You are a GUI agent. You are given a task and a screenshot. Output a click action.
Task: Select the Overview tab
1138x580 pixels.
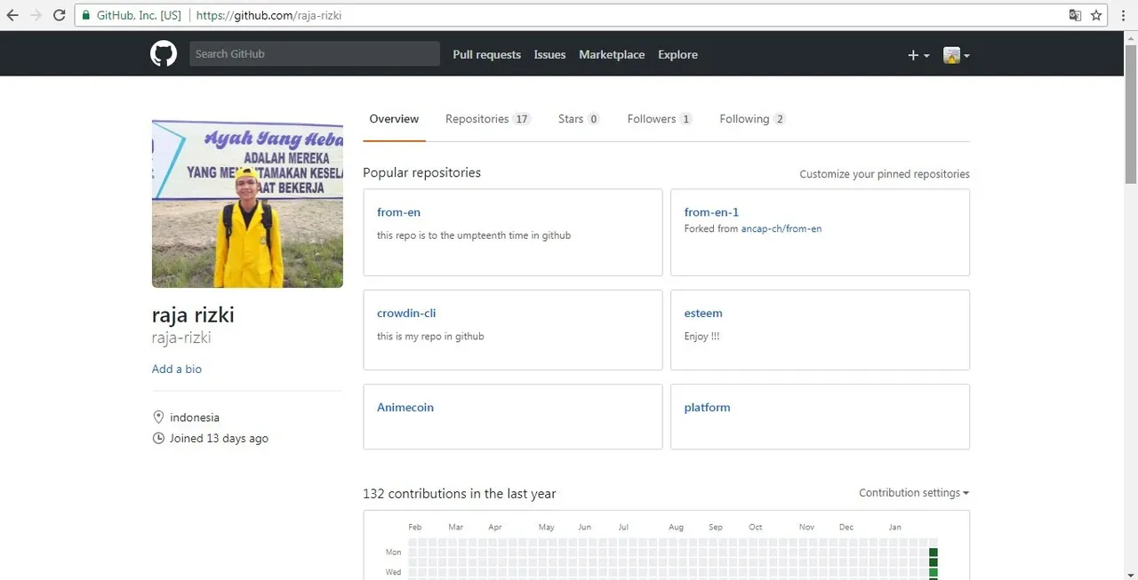click(x=394, y=119)
